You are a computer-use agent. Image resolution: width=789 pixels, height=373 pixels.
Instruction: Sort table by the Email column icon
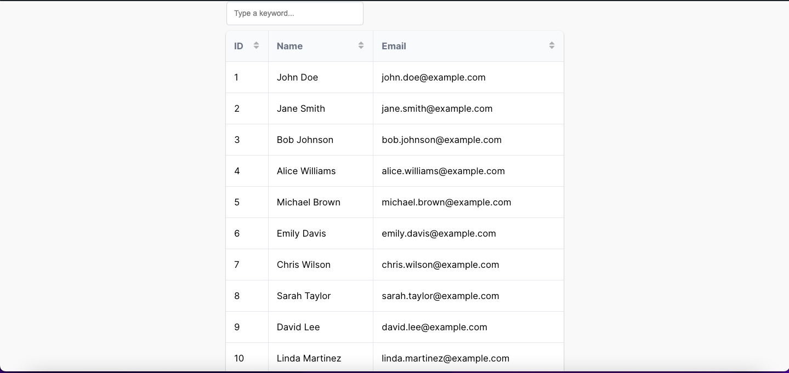[x=552, y=45]
